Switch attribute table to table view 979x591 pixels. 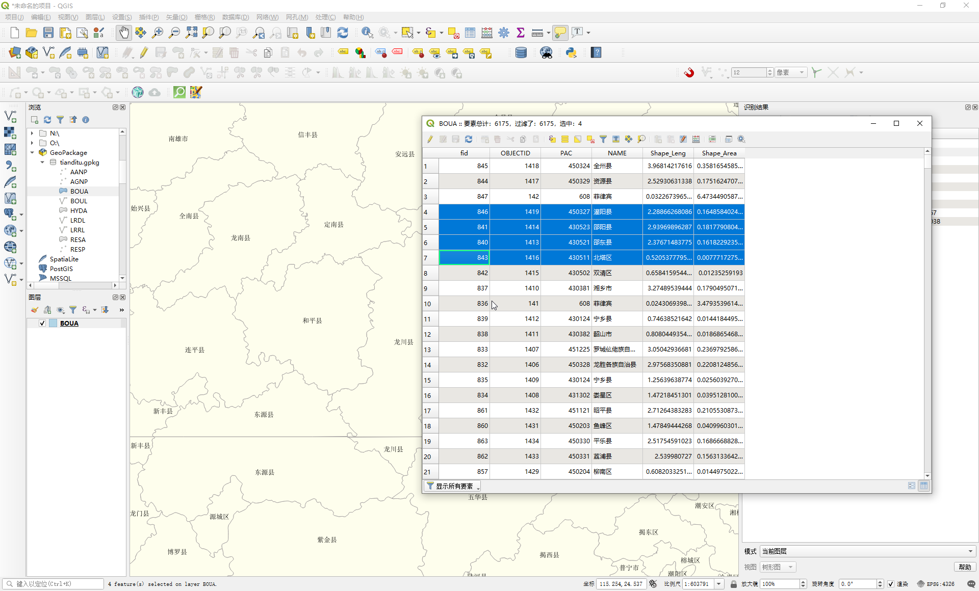924,486
